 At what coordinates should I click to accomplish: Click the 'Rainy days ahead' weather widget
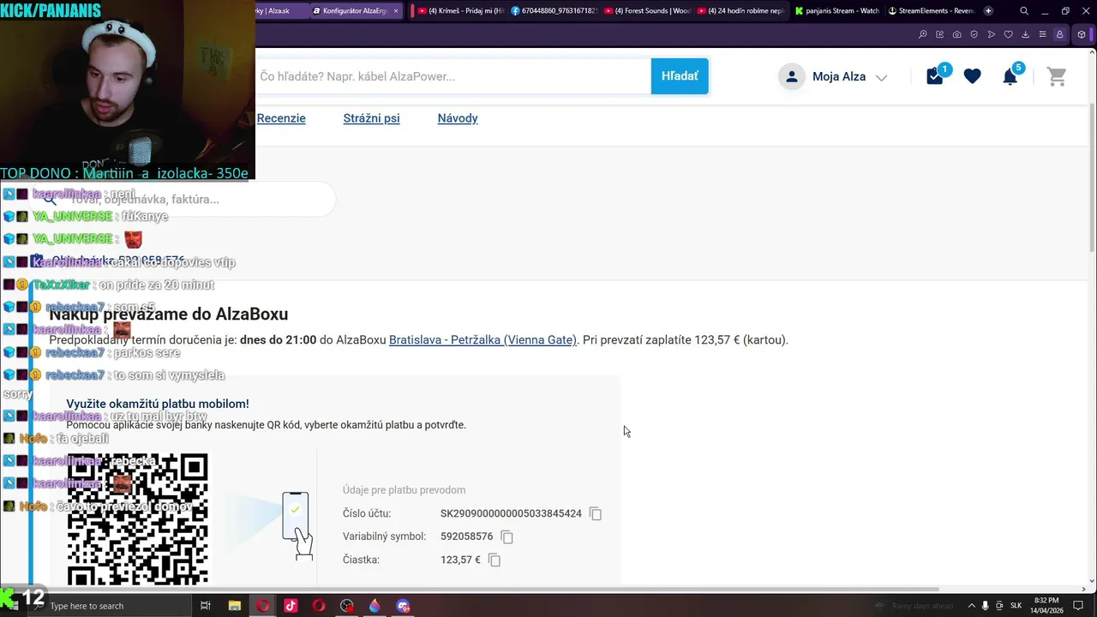[x=914, y=606]
